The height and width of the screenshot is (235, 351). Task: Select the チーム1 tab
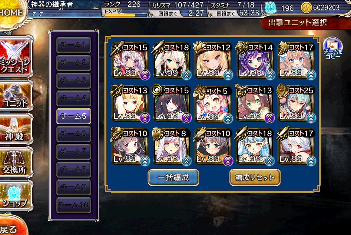pos(74,45)
